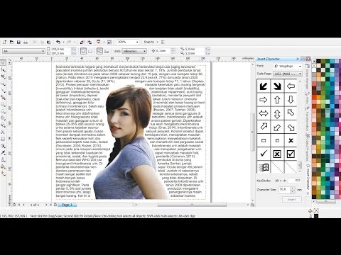The height and width of the screenshot is (255, 341).
Task: Choose the highlighted teal palette swatch
Action: [328, 110]
